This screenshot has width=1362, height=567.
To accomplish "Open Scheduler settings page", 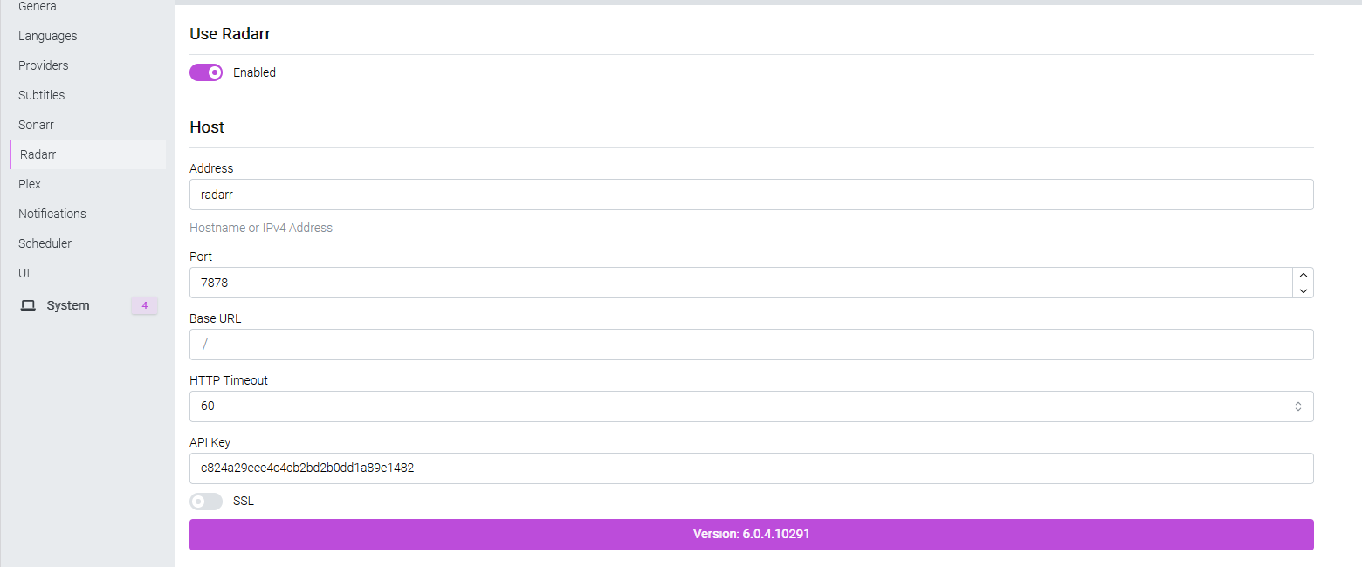I will [x=45, y=243].
